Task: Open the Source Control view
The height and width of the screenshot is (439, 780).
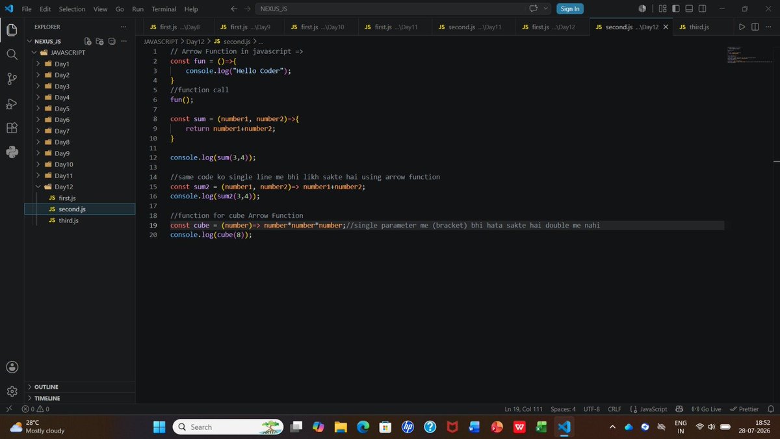Action: pyautogui.click(x=12, y=79)
